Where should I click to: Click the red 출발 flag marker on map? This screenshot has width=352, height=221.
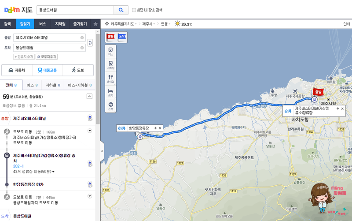coord(318,92)
